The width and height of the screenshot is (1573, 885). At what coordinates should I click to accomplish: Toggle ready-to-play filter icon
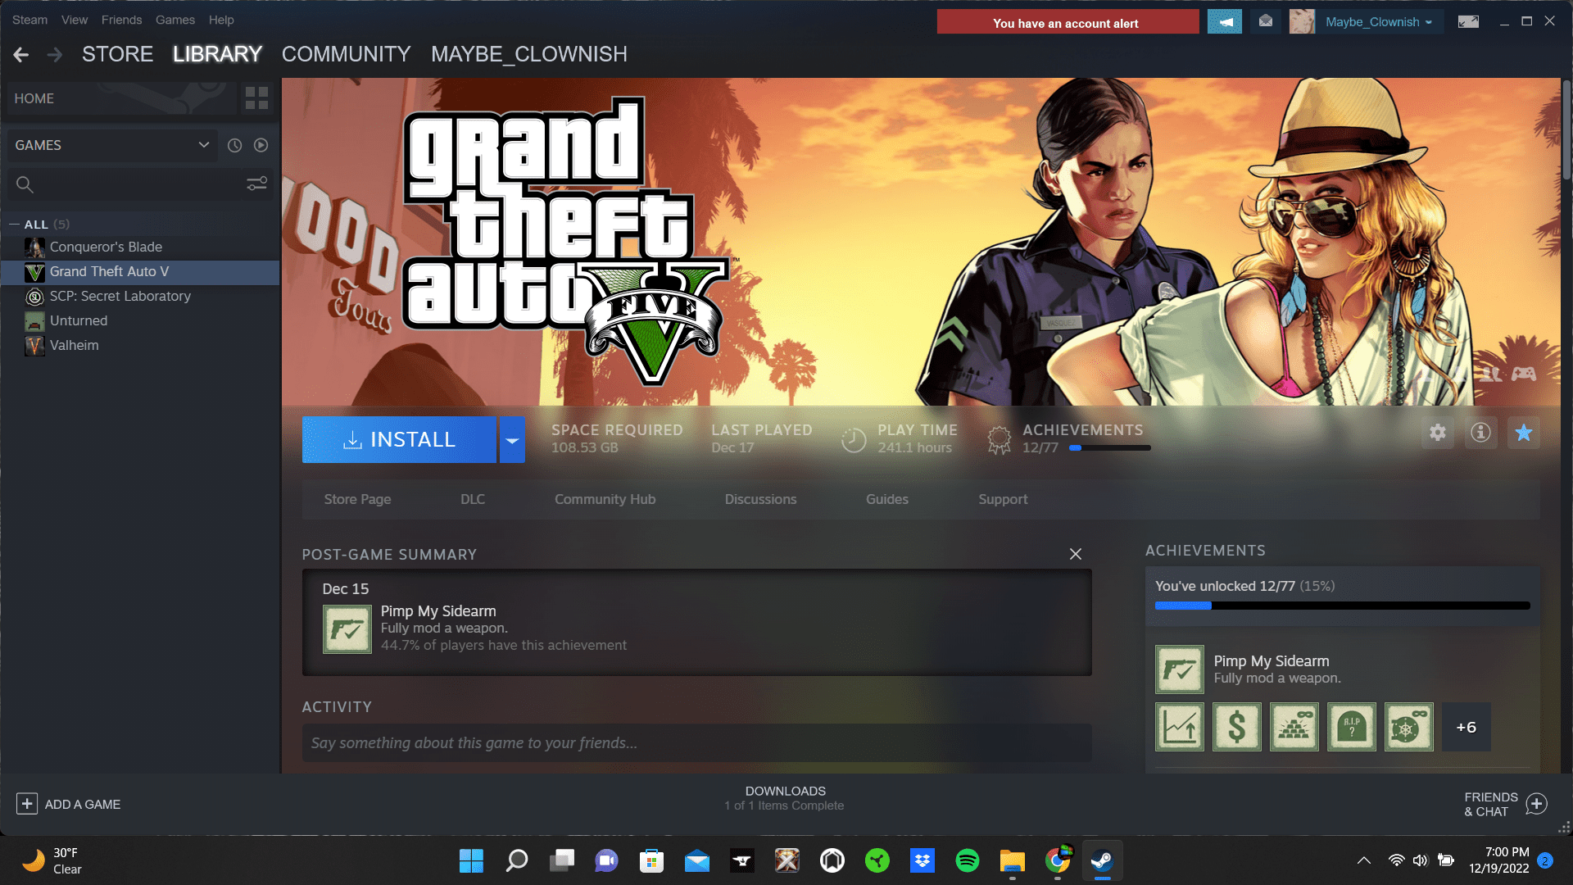[261, 145]
